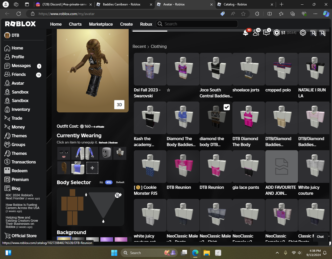Unequip the braided hair in Currently Wearing
Viewport: 332px width, 259px height.
(x=64, y=168)
